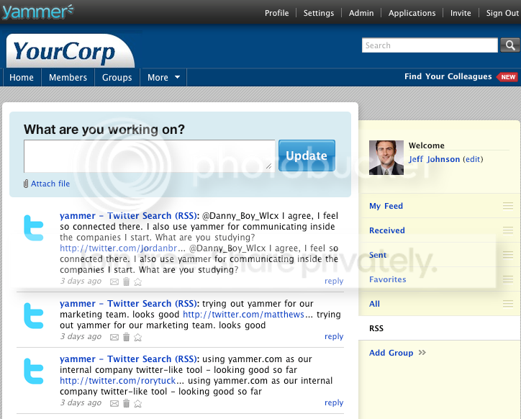Star the marketing team post
The image size is (521, 419).
tap(137, 338)
